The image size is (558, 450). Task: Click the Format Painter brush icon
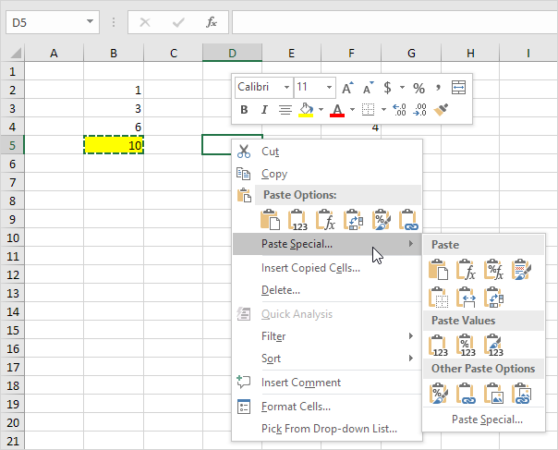(x=441, y=110)
